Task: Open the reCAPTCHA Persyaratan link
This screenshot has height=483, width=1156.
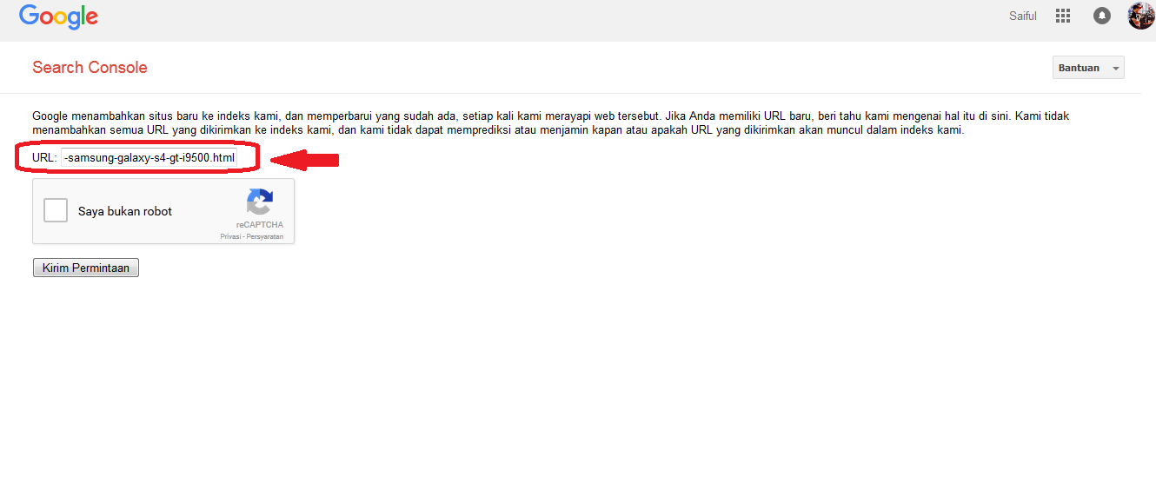Action: pos(264,236)
